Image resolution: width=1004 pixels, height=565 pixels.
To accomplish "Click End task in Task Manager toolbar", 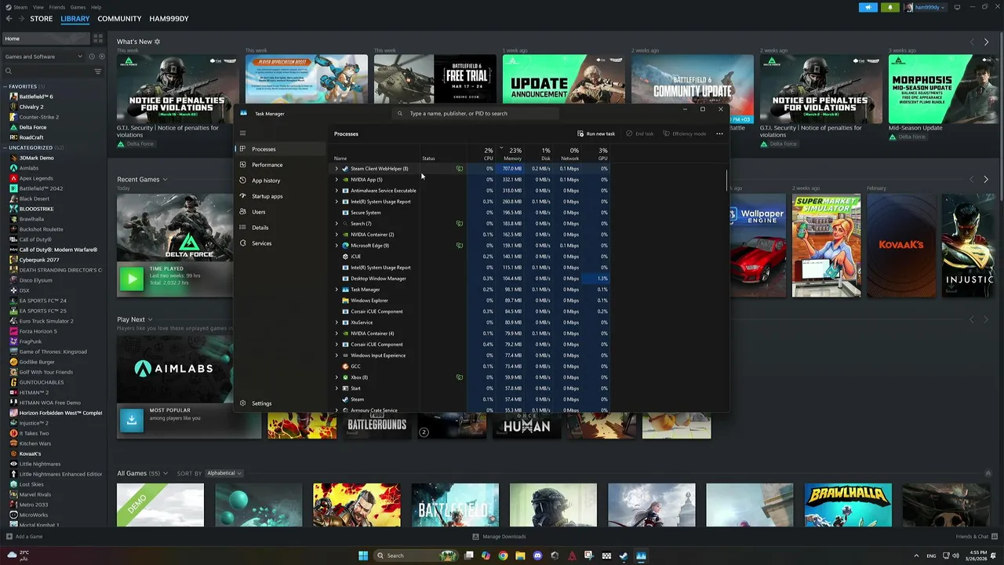I will [640, 133].
